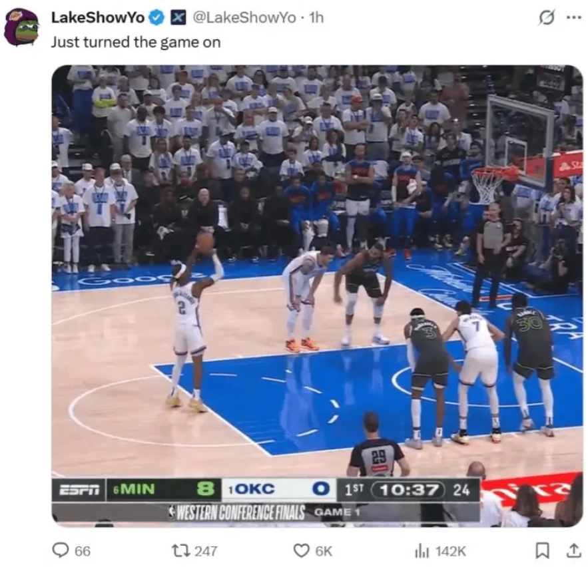Open replies via the comment bubble icon
Screen dimensions: 588x567
tap(61, 550)
